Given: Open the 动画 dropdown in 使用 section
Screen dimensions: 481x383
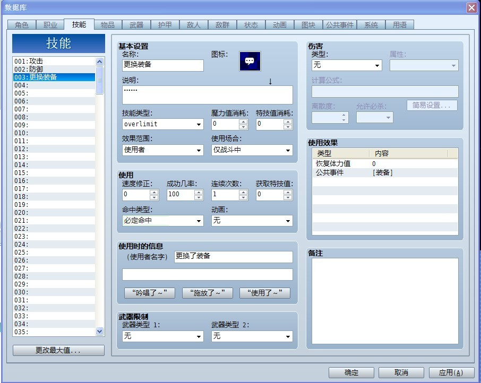Looking at the screenshot, I should [x=252, y=221].
